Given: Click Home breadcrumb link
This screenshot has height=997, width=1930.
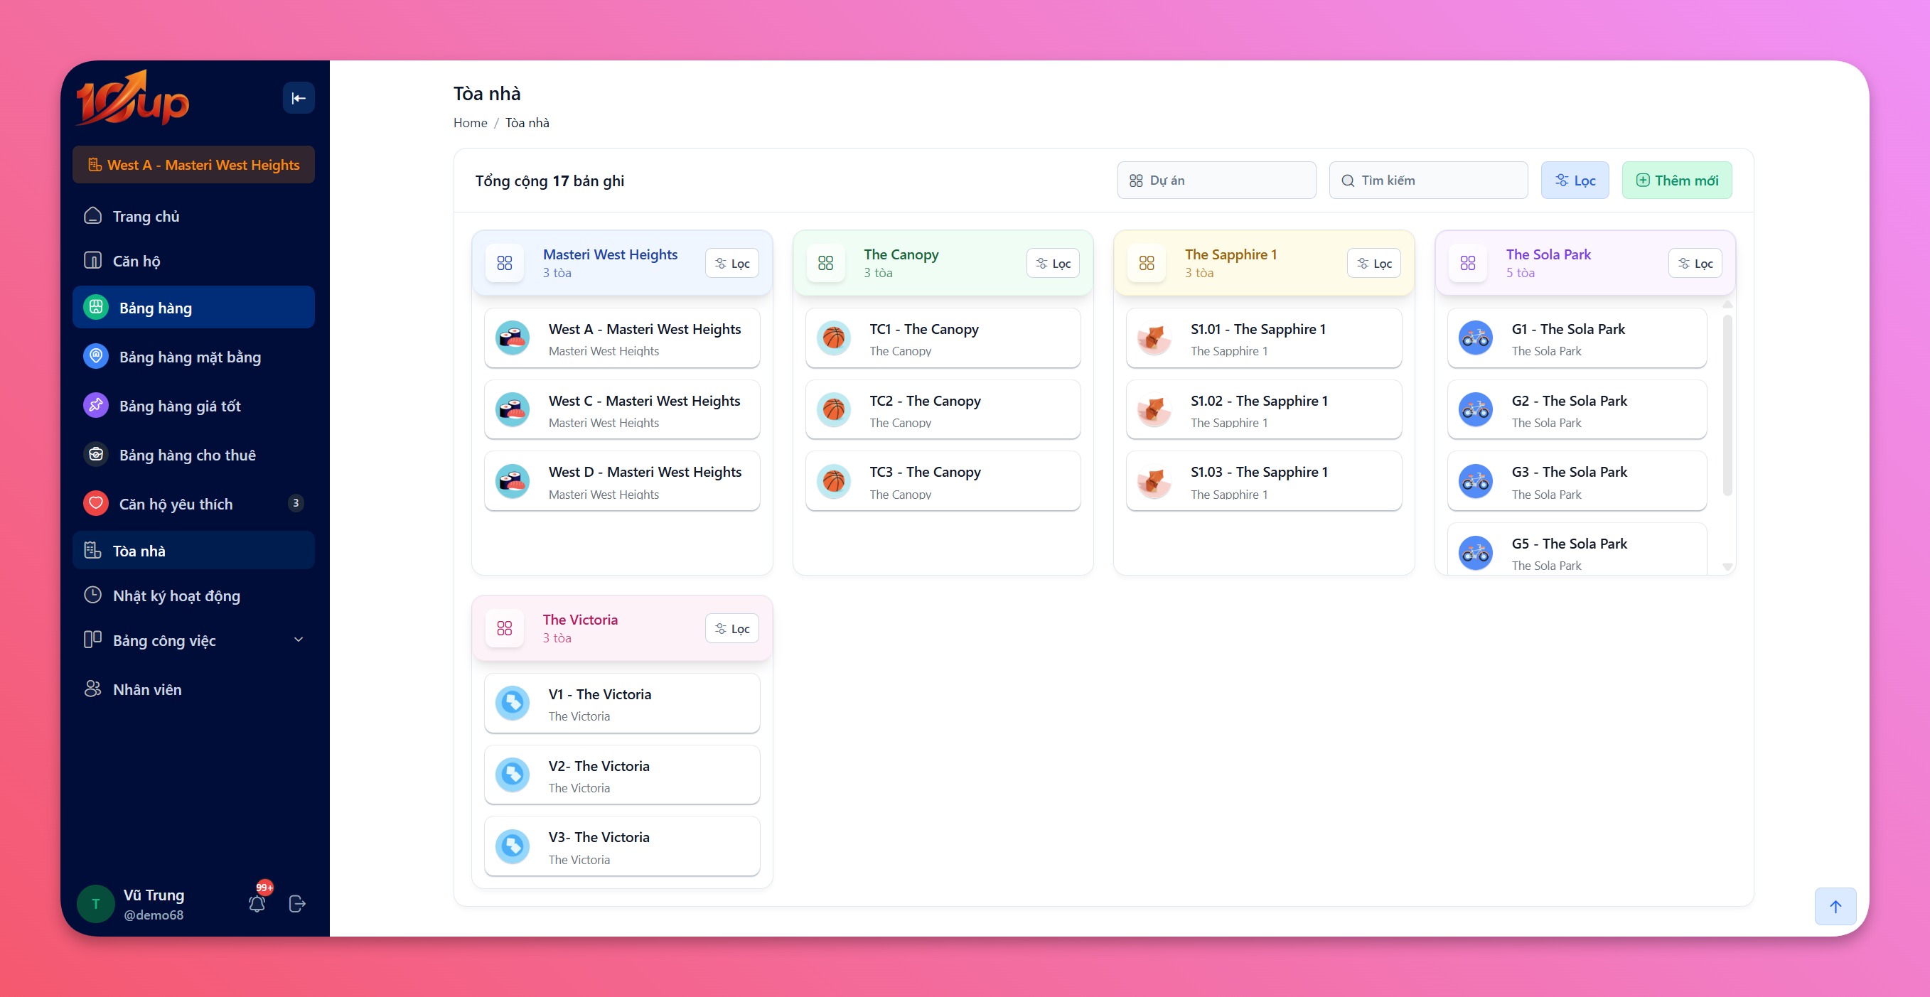Looking at the screenshot, I should point(470,123).
